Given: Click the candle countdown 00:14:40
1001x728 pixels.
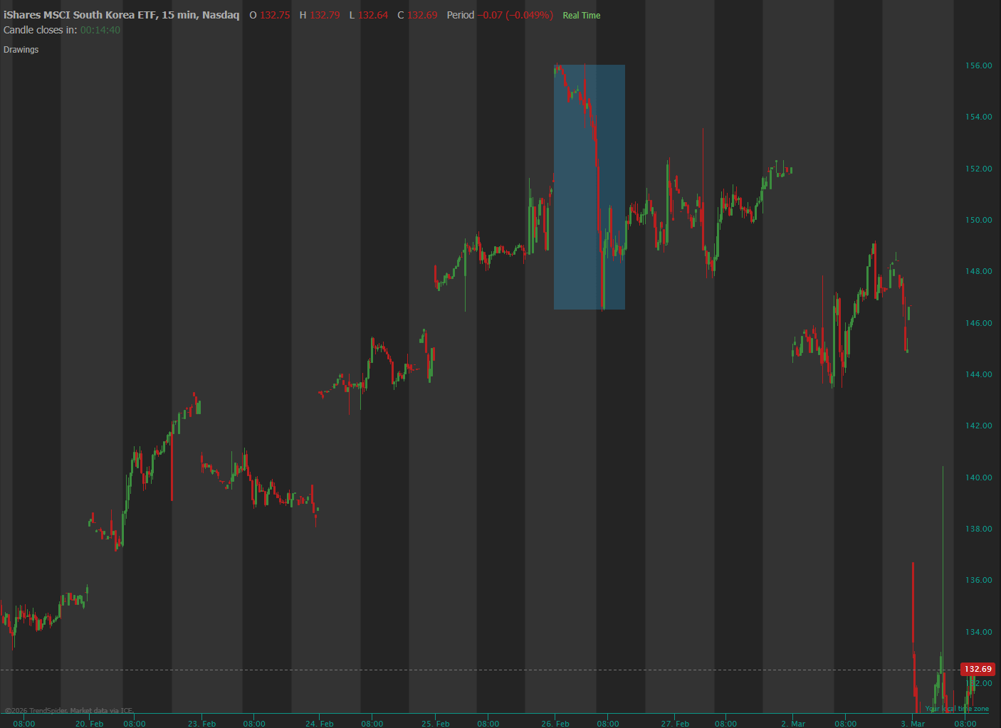Looking at the screenshot, I should 100,30.
